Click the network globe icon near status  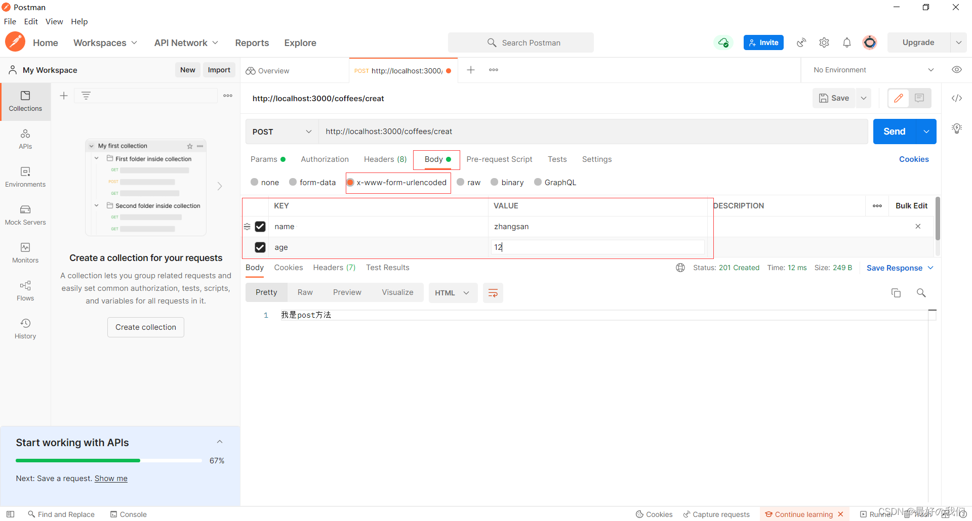tap(680, 268)
